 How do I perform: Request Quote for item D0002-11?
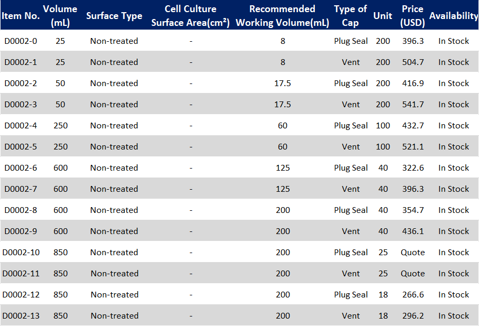413,274
